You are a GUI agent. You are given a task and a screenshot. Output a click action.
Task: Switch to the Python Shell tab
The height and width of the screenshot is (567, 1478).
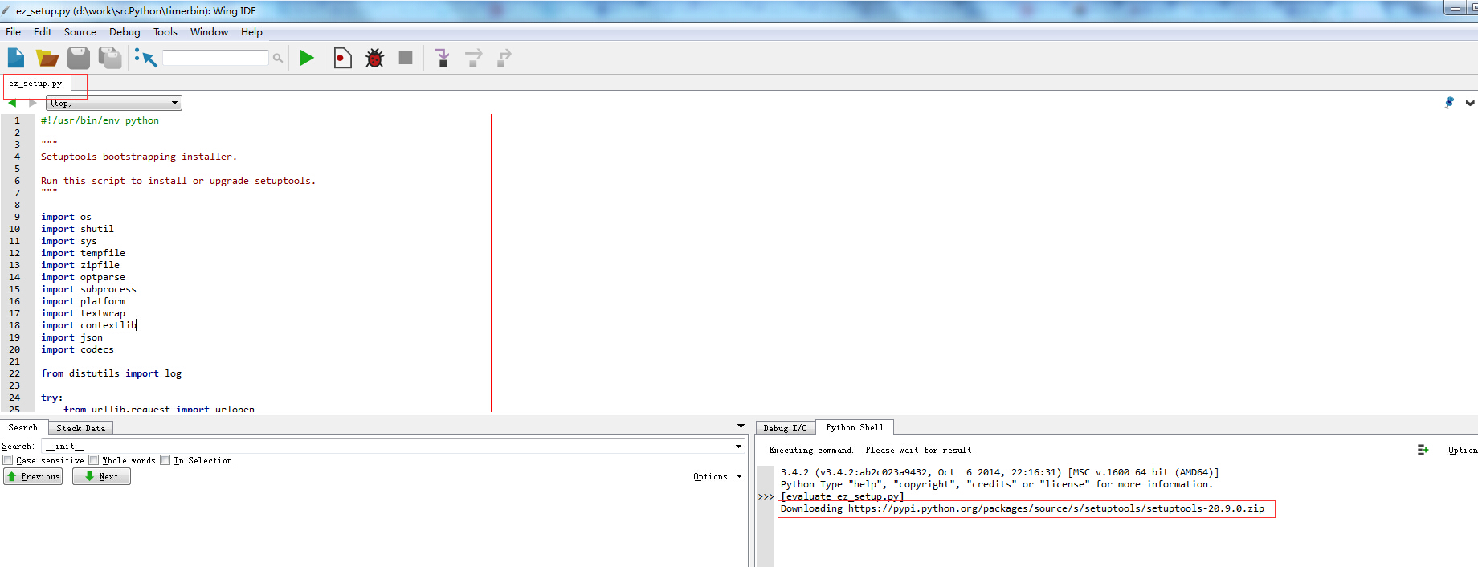click(x=855, y=428)
